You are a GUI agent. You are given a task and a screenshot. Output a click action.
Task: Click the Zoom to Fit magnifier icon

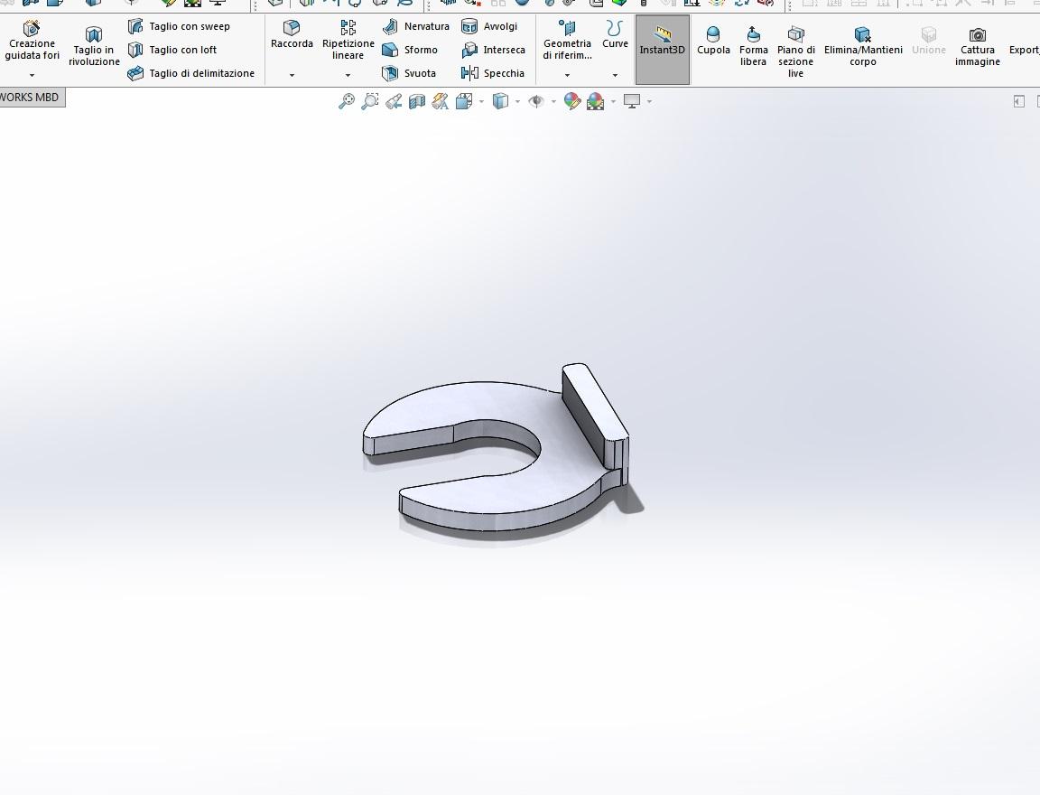pyautogui.click(x=347, y=101)
